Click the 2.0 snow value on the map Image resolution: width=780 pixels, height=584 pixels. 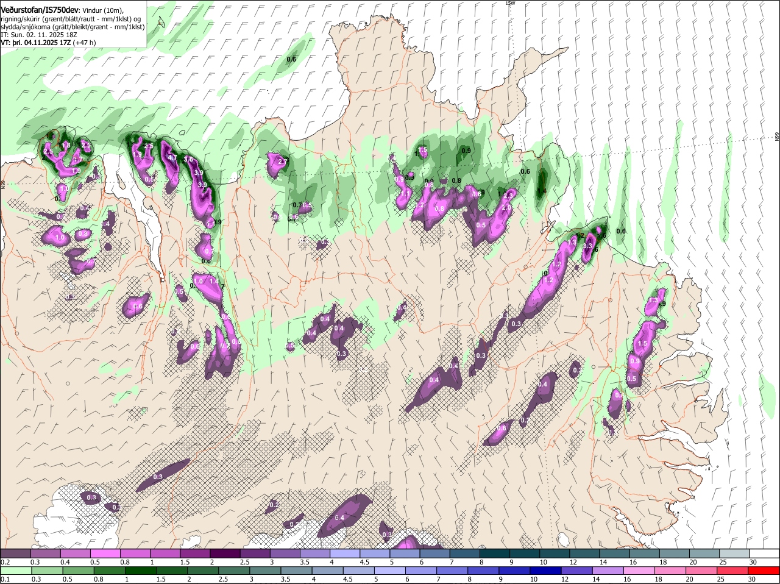(x=505, y=208)
